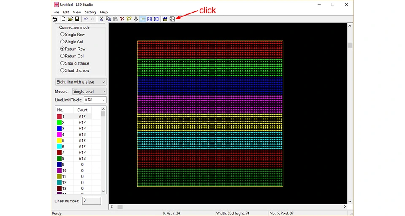Click the Lines number input field
The width and height of the screenshot is (405, 216).
(x=92, y=201)
